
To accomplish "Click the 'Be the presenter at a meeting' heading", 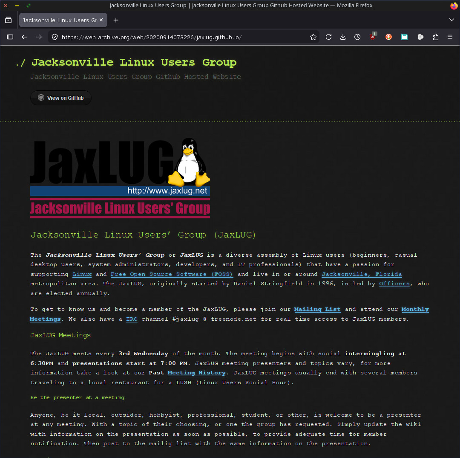I will (x=78, y=397).
